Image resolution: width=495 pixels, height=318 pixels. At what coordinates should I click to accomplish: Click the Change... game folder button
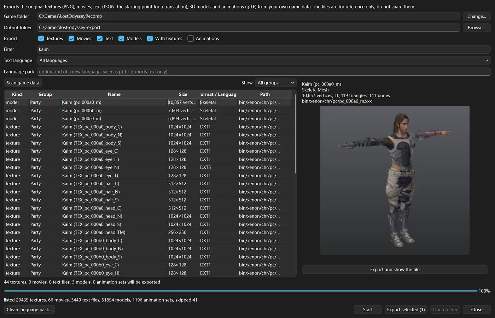point(477,16)
